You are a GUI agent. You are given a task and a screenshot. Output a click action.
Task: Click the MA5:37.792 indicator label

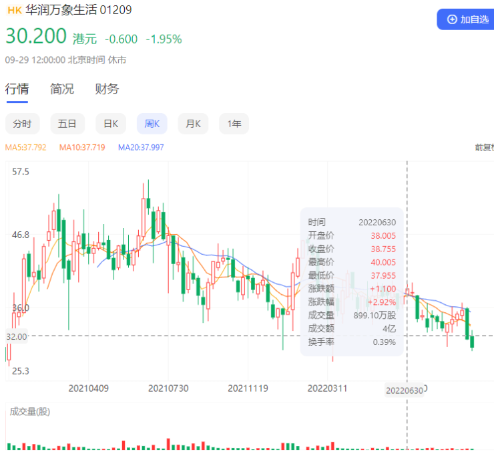click(x=26, y=147)
